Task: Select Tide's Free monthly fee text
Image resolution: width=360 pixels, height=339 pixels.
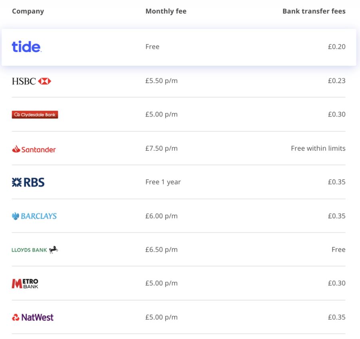Action: (153, 47)
